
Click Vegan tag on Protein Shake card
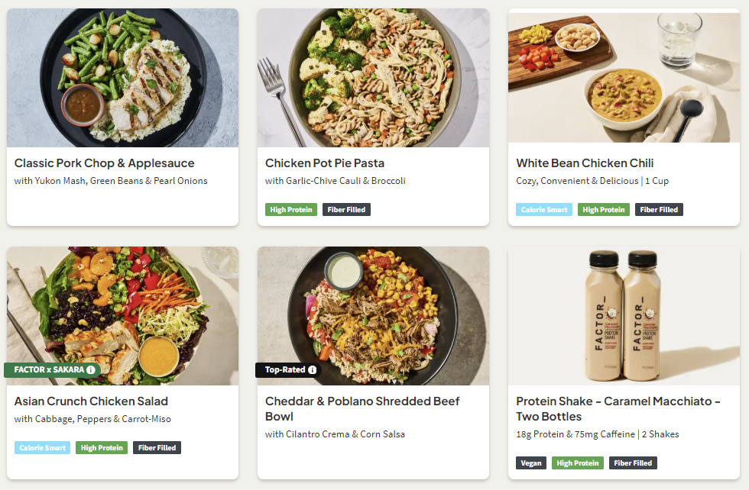[x=531, y=463]
